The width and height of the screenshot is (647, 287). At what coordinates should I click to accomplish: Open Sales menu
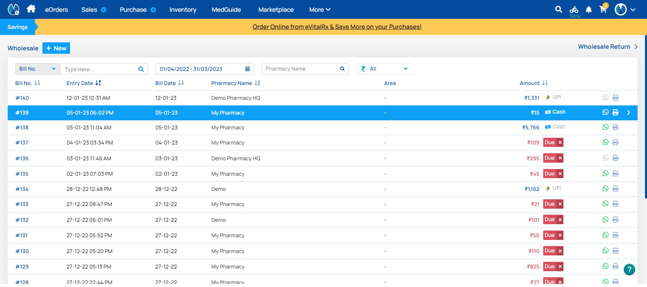point(89,10)
